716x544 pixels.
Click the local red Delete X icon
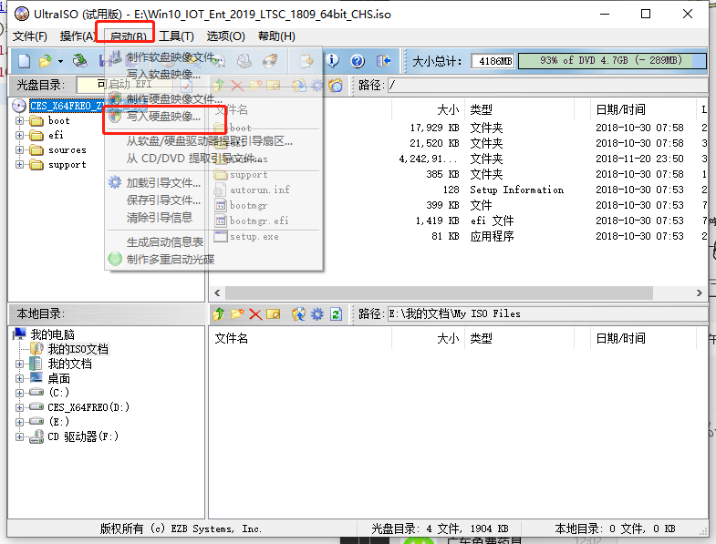pyautogui.click(x=255, y=314)
